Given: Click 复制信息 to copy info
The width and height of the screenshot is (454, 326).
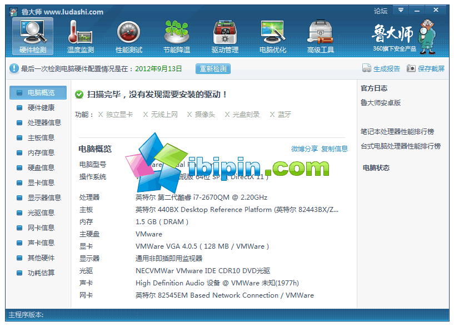Looking at the screenshot, I should 335,149.
